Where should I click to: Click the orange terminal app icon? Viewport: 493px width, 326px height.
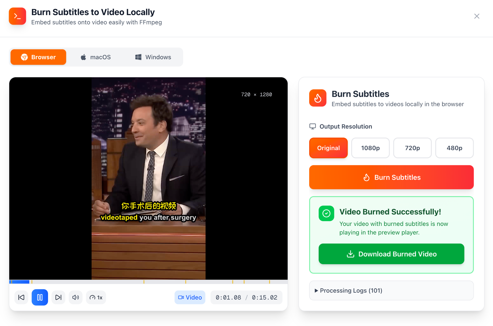pos(17,16)
